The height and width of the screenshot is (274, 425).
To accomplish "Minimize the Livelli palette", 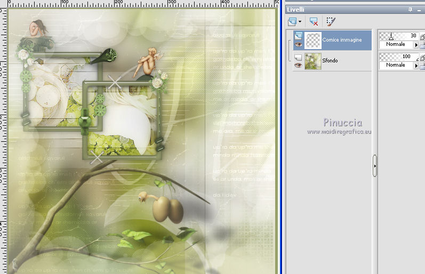I will click(x=419, y=10).
